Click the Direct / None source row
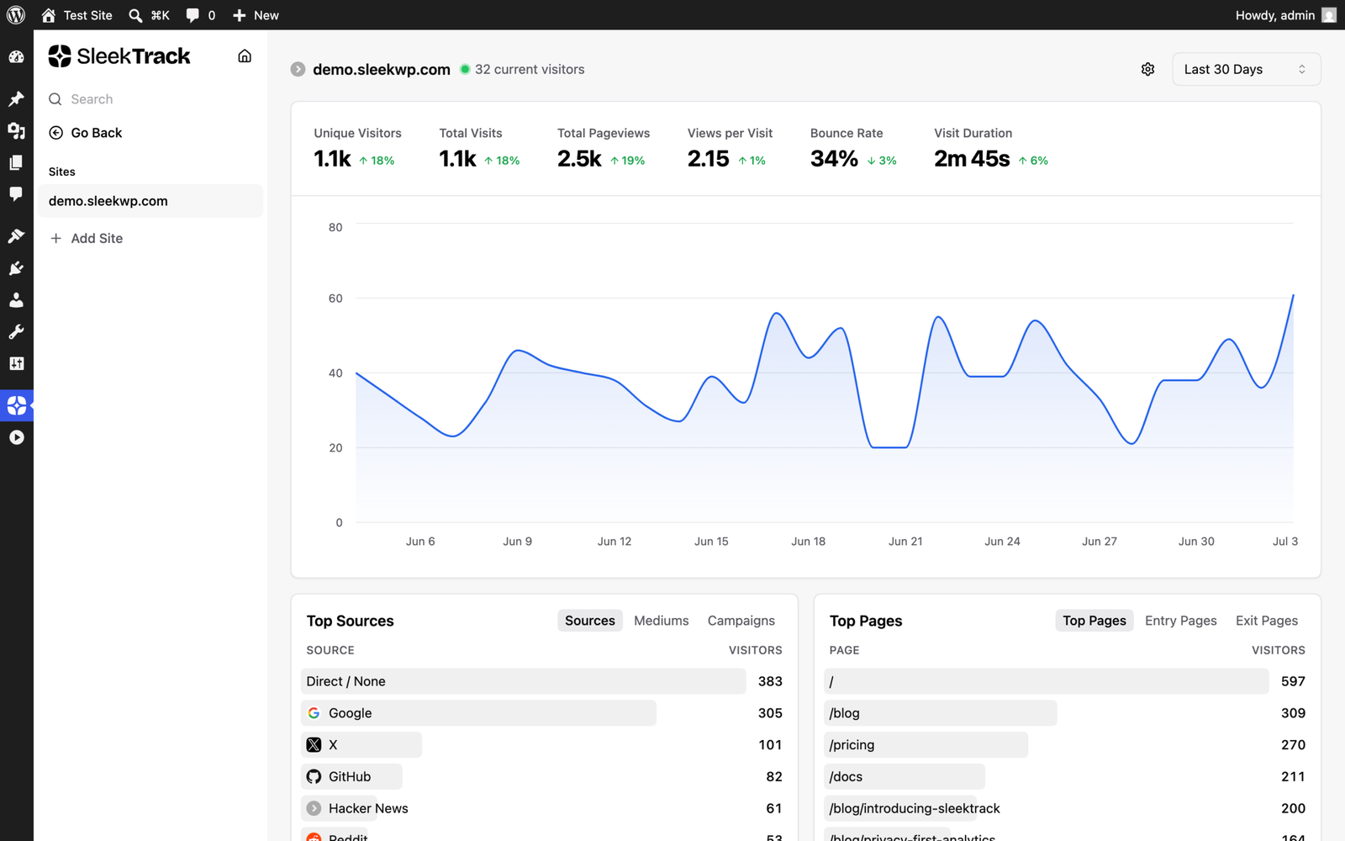Screen dimensions: 1345x841 pos(544,681)
